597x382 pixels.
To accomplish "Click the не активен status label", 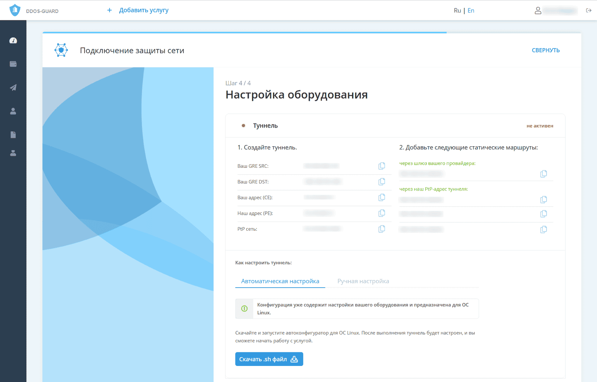I will coord(540,126).
